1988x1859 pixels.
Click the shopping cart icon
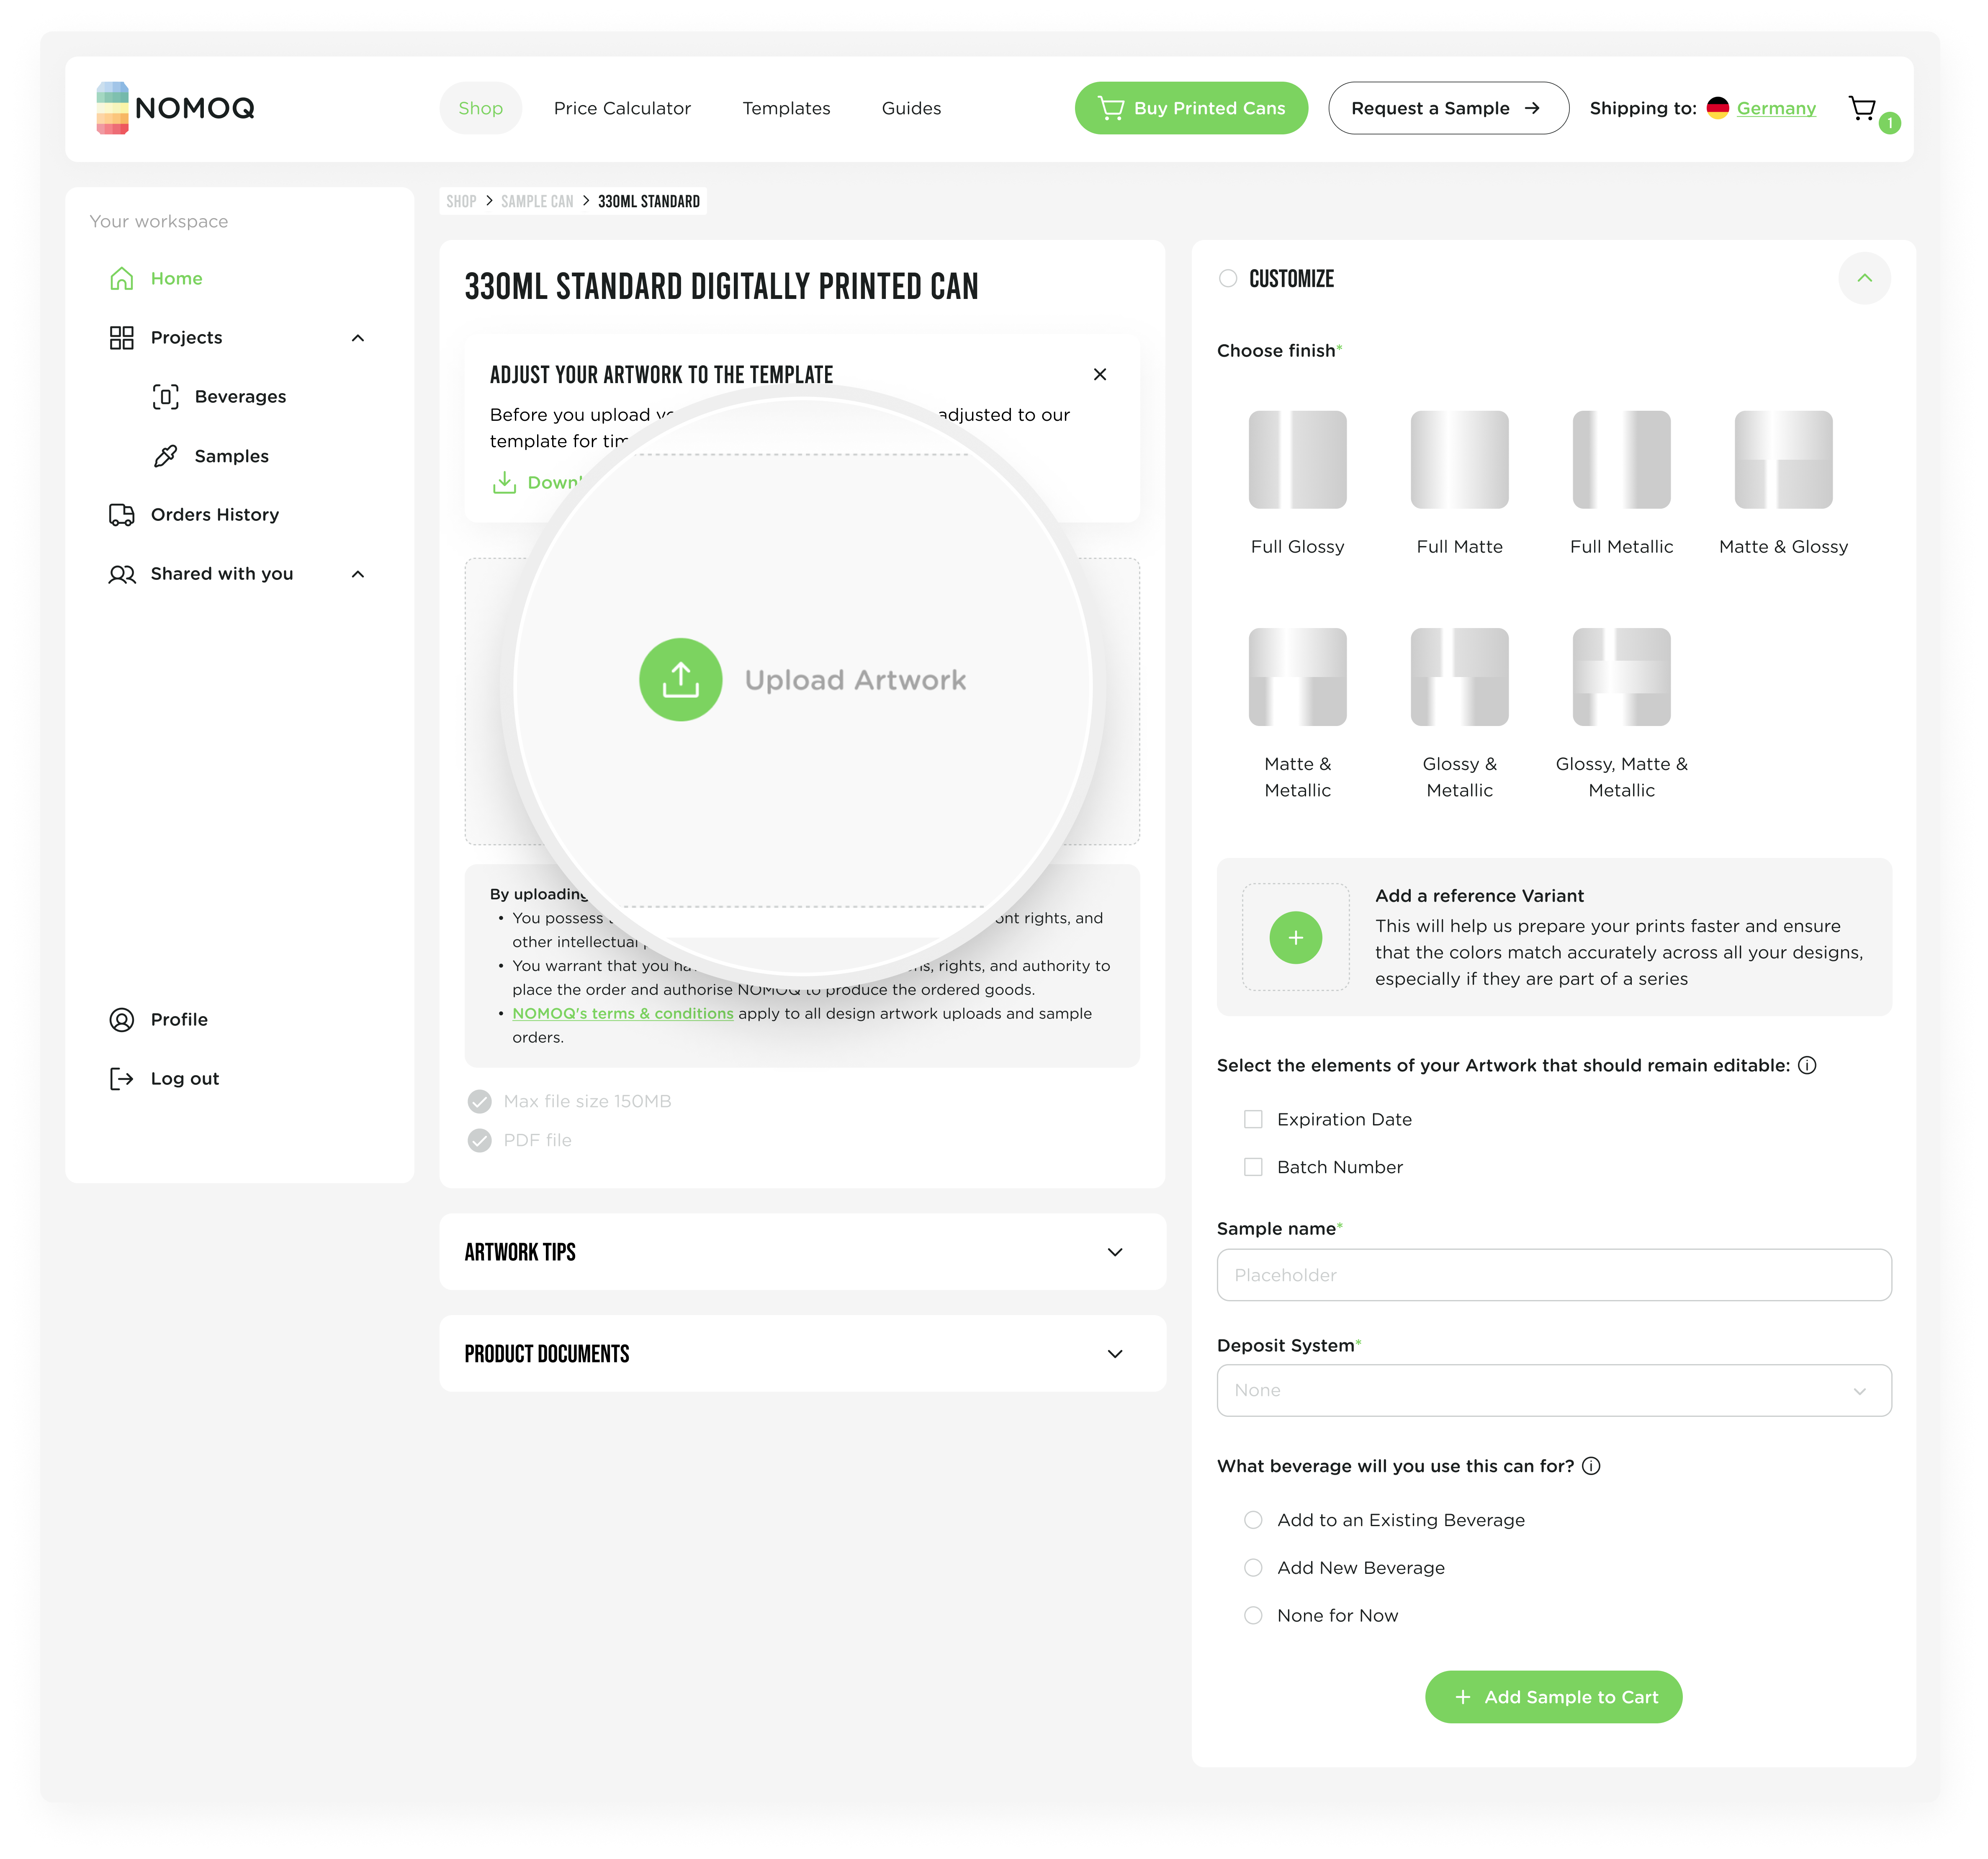(x=1862, y=108)
